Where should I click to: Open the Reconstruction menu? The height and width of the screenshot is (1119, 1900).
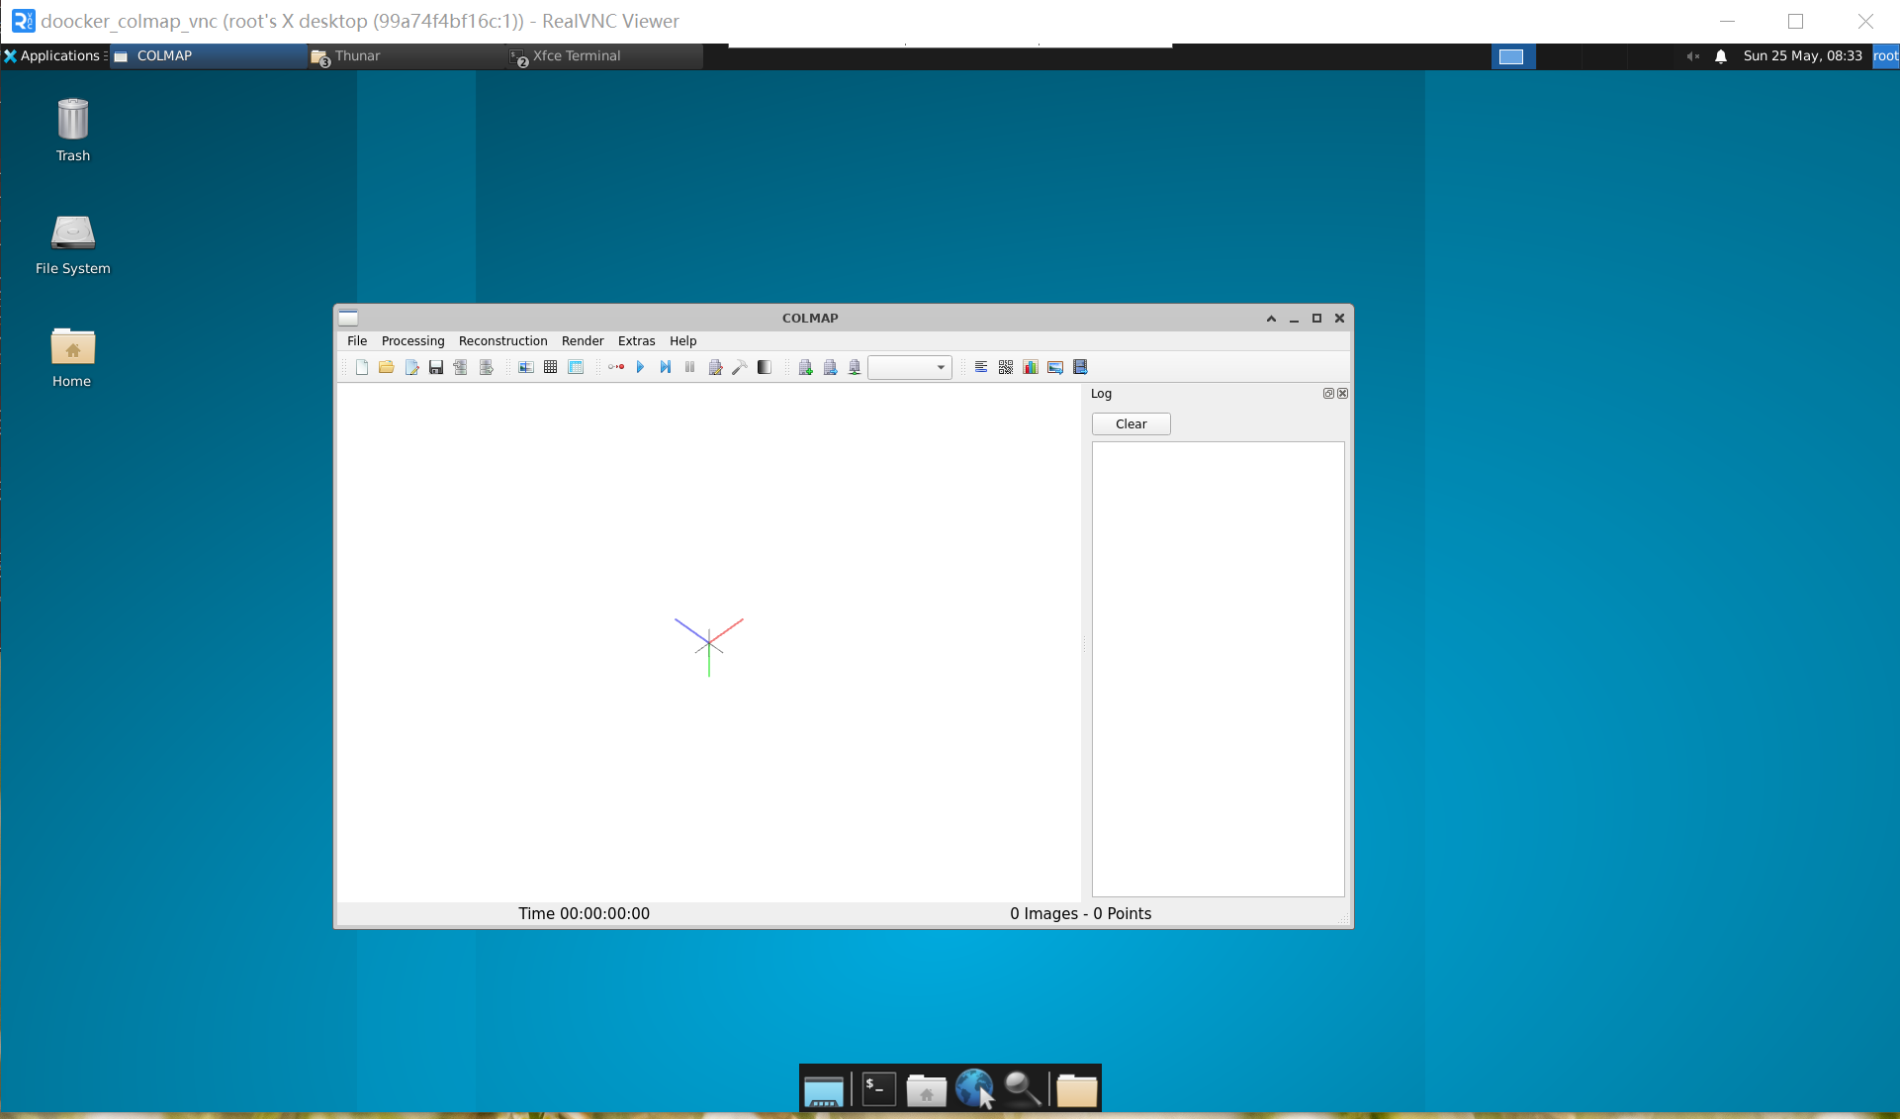coord(502,340)
